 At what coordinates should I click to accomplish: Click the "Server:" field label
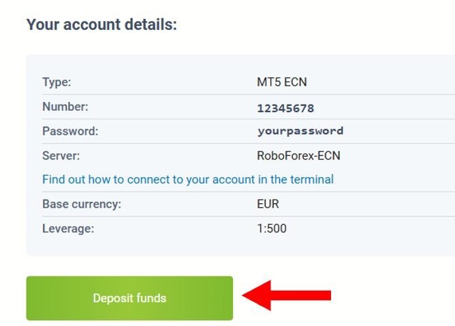click(x=61, y=156)
